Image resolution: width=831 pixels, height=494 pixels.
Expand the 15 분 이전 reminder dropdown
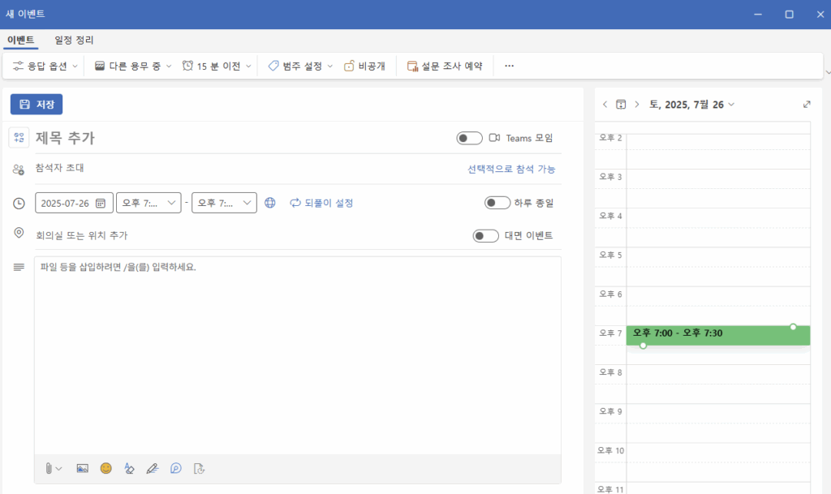coord(217,67)
